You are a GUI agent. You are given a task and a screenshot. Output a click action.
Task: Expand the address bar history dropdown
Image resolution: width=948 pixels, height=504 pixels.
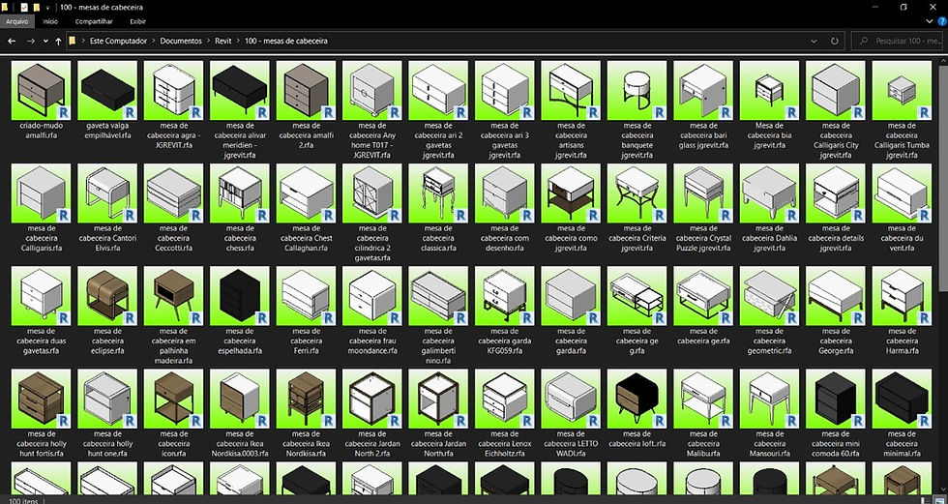coord(814,41)
